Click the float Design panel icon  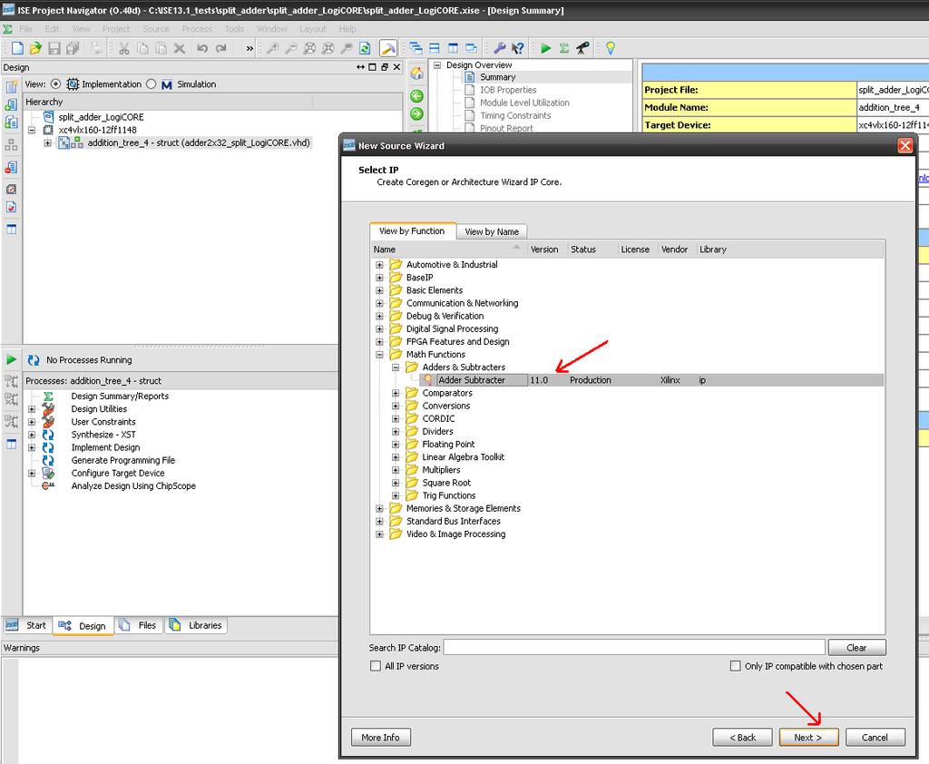(x=385, y=67)
